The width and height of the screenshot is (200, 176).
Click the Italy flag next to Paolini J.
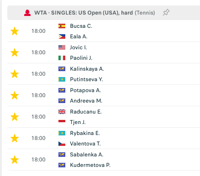(x=62, y=58)
